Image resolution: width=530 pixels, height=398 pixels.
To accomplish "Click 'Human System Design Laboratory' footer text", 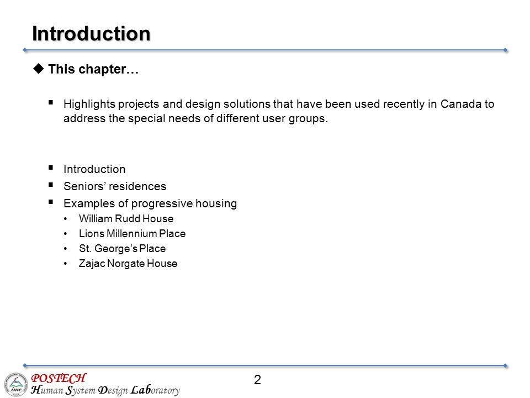I will pos(105,390).
